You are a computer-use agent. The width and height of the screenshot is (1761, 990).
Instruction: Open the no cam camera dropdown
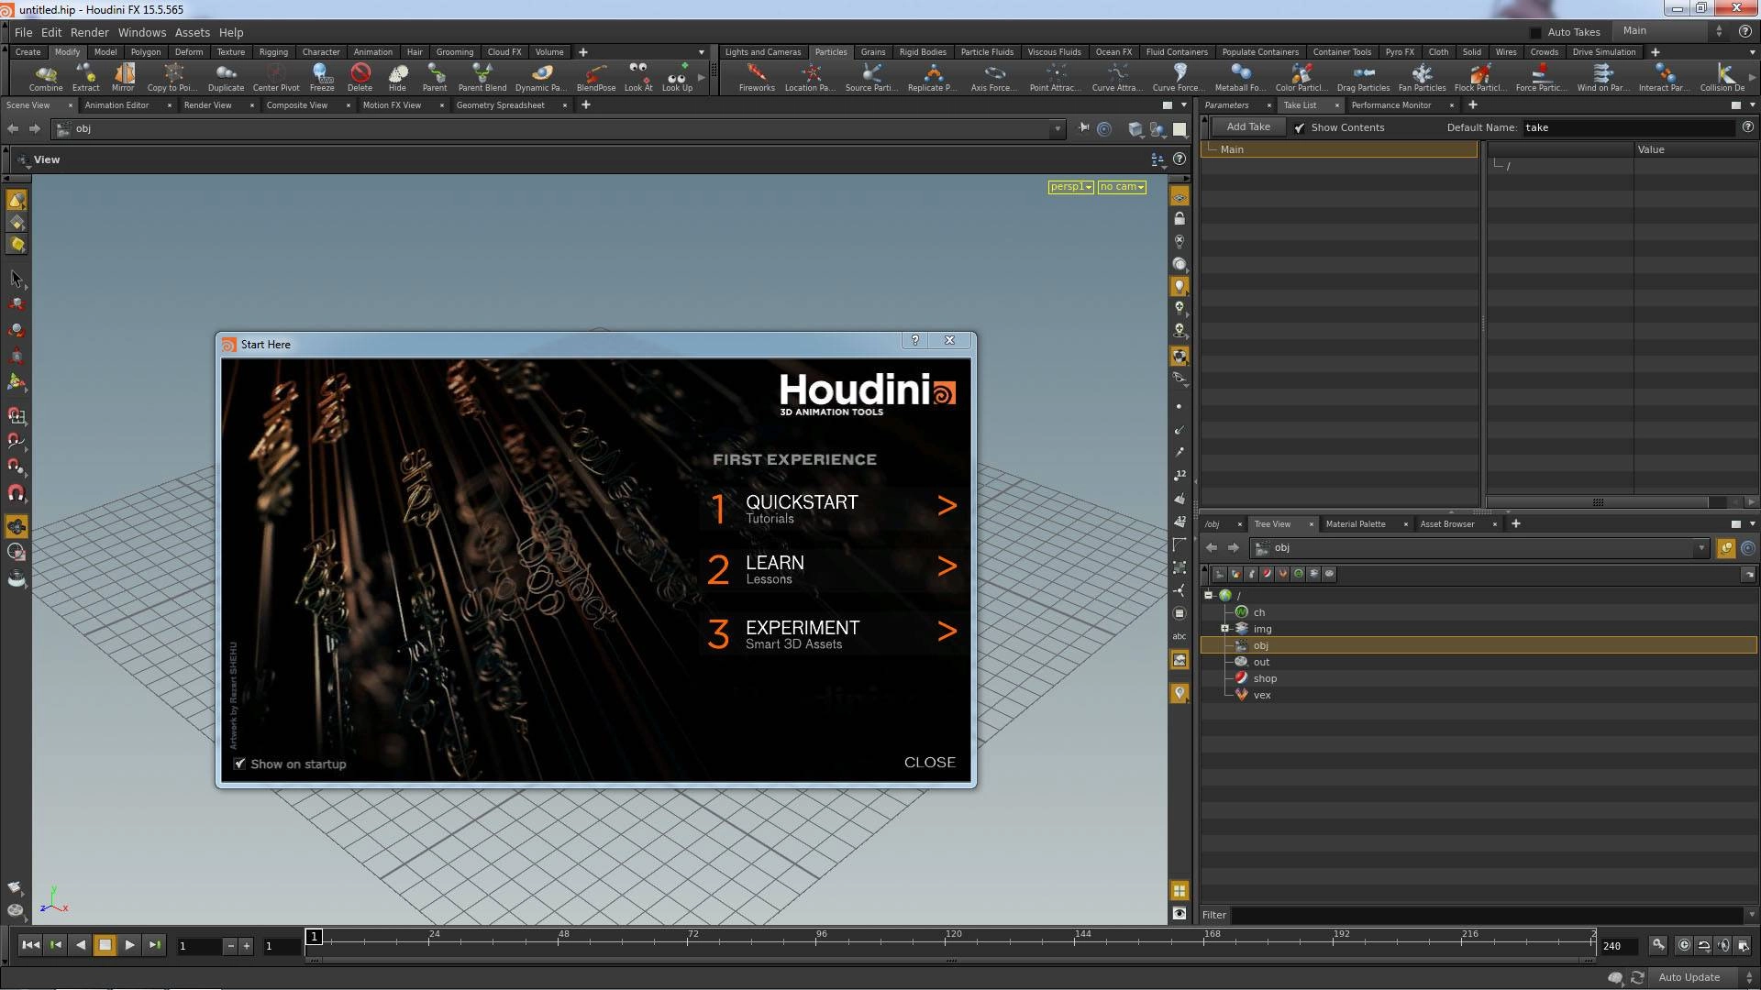(x=1122, y=187)
